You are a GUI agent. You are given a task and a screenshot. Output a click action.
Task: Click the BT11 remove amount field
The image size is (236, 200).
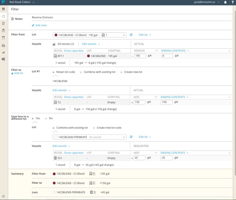click(x=140, y=56)
